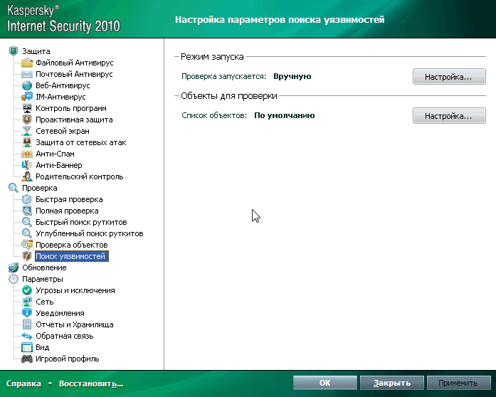Click the arrows icon for Обратная связь
Image resolution: width=496 pixels, height=397 pixels.
[27, 336]
